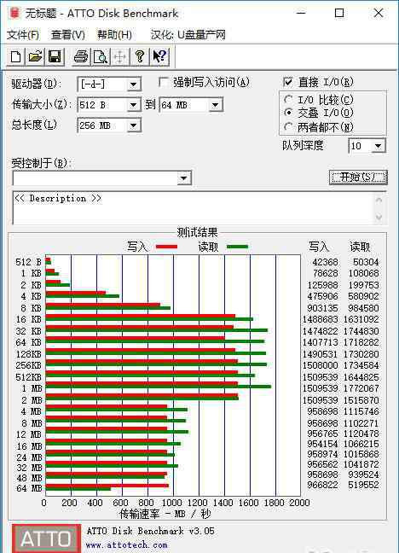Viewport: 399px width, 553px height.
Task: Uncheck the 直接 I/O checkbox
Action: (288, 82)
